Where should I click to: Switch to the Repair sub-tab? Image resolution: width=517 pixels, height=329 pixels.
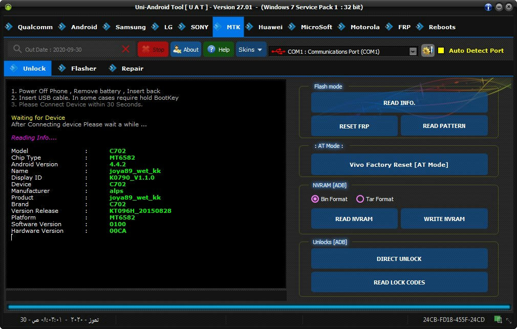126,68
